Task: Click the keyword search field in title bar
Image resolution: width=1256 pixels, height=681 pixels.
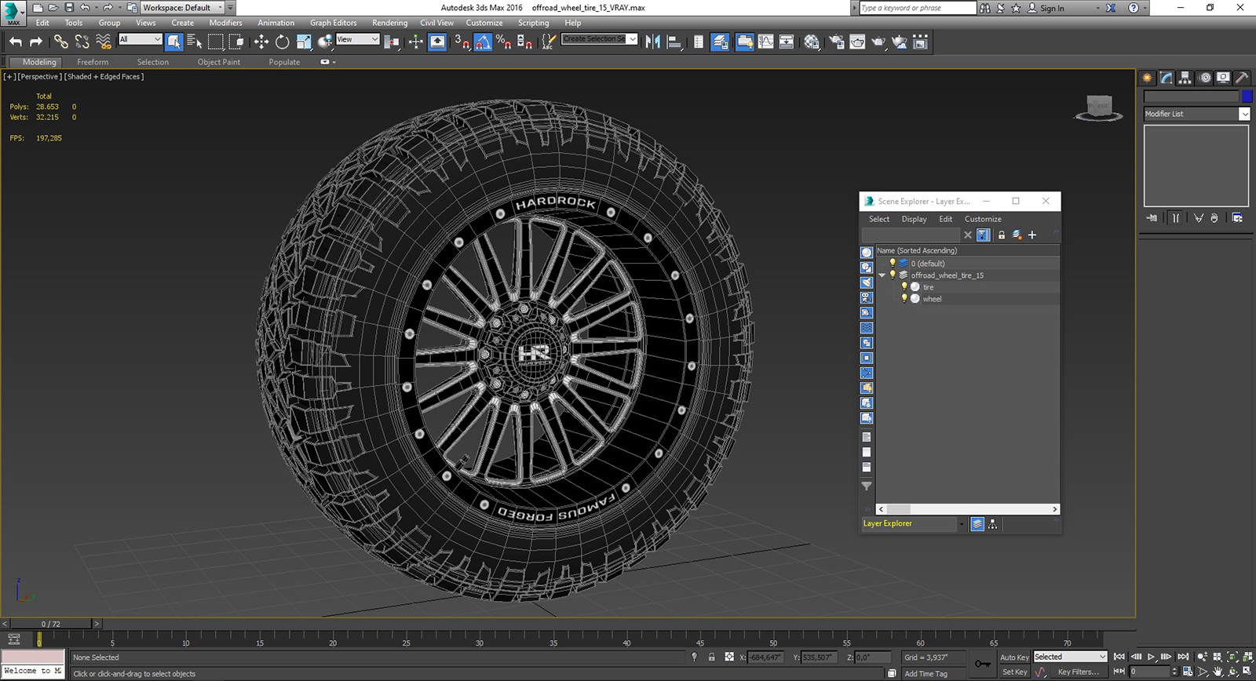Action: click(x=918, y=8)
